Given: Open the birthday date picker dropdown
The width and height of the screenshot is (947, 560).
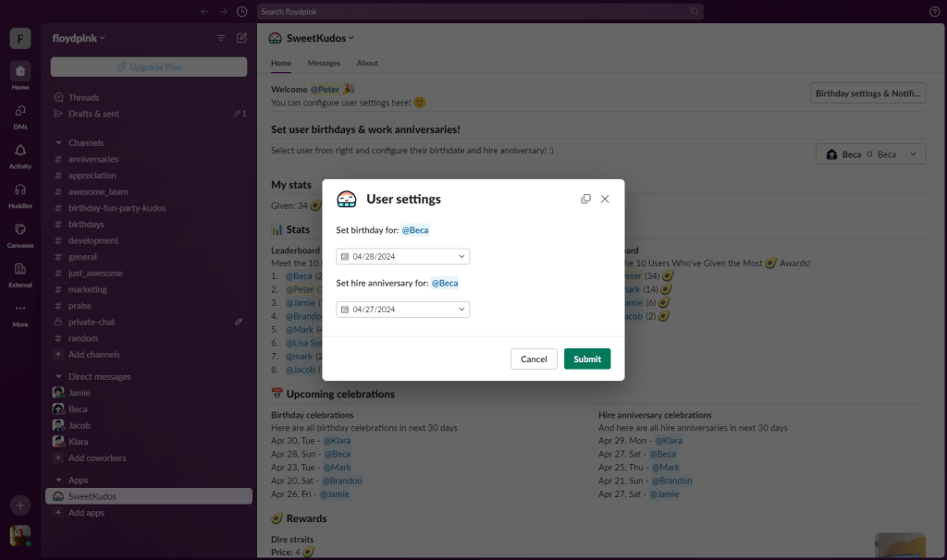Looking at the screenshot, I should [402, 257].
